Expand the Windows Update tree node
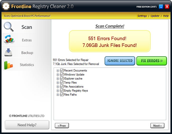The height and width of the screenshot is (134, 172). point(58,75)
